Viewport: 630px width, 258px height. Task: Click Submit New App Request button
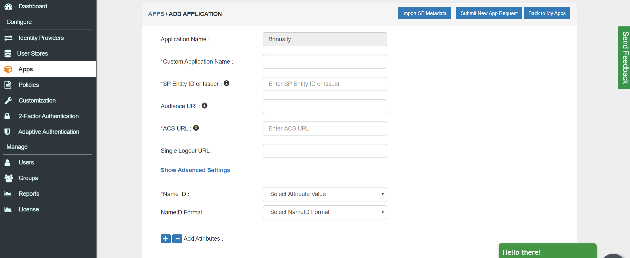[489, 13]
